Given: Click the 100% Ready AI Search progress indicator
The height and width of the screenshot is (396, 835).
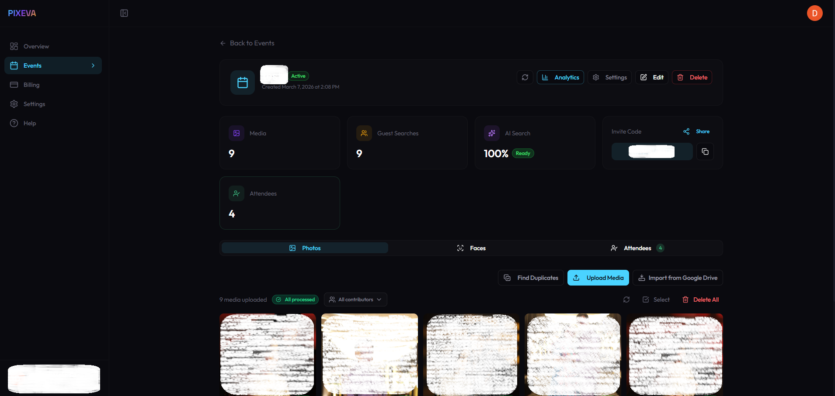Looking at the screenshot, I should [508, 153].
